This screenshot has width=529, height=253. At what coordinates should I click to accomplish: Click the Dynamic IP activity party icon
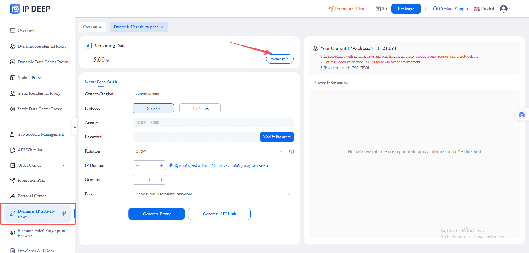pyautogui.click(x=13, y=214)
